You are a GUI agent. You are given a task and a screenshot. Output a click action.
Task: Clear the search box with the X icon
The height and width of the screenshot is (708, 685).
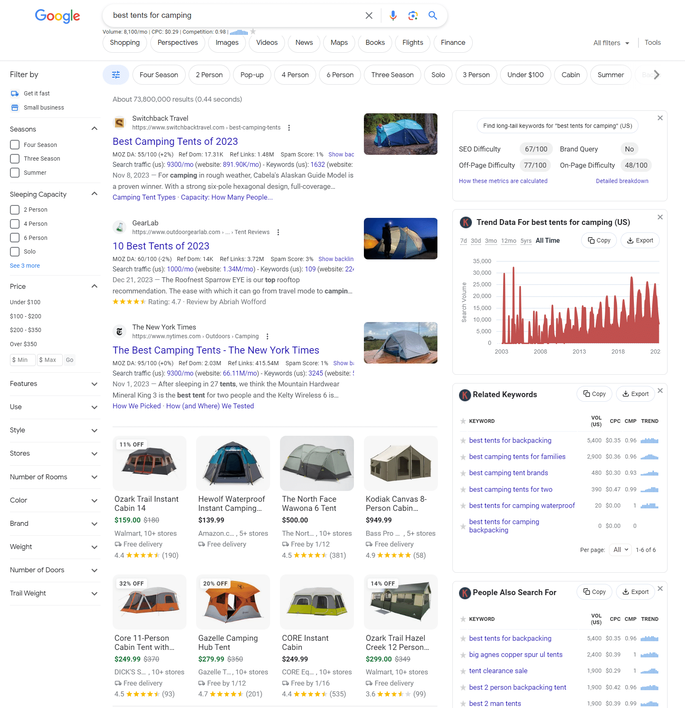point(369,16)
